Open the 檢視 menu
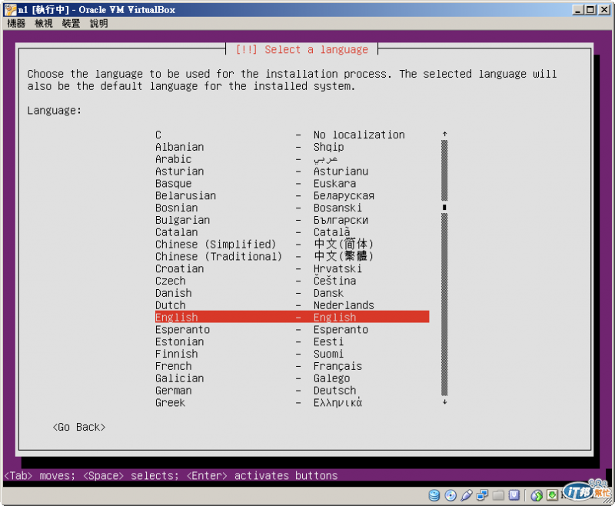This screenshot has height=506, width=615. [44, 24]
